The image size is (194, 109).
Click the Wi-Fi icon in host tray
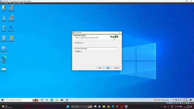click(x=176, y=107)
